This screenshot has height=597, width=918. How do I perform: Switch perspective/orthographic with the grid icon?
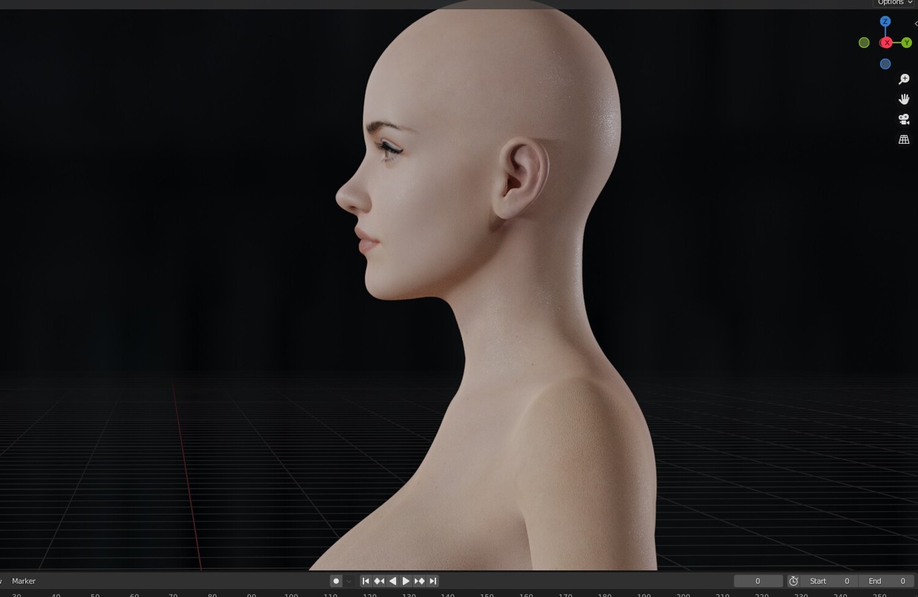click(x=904, y=139)
